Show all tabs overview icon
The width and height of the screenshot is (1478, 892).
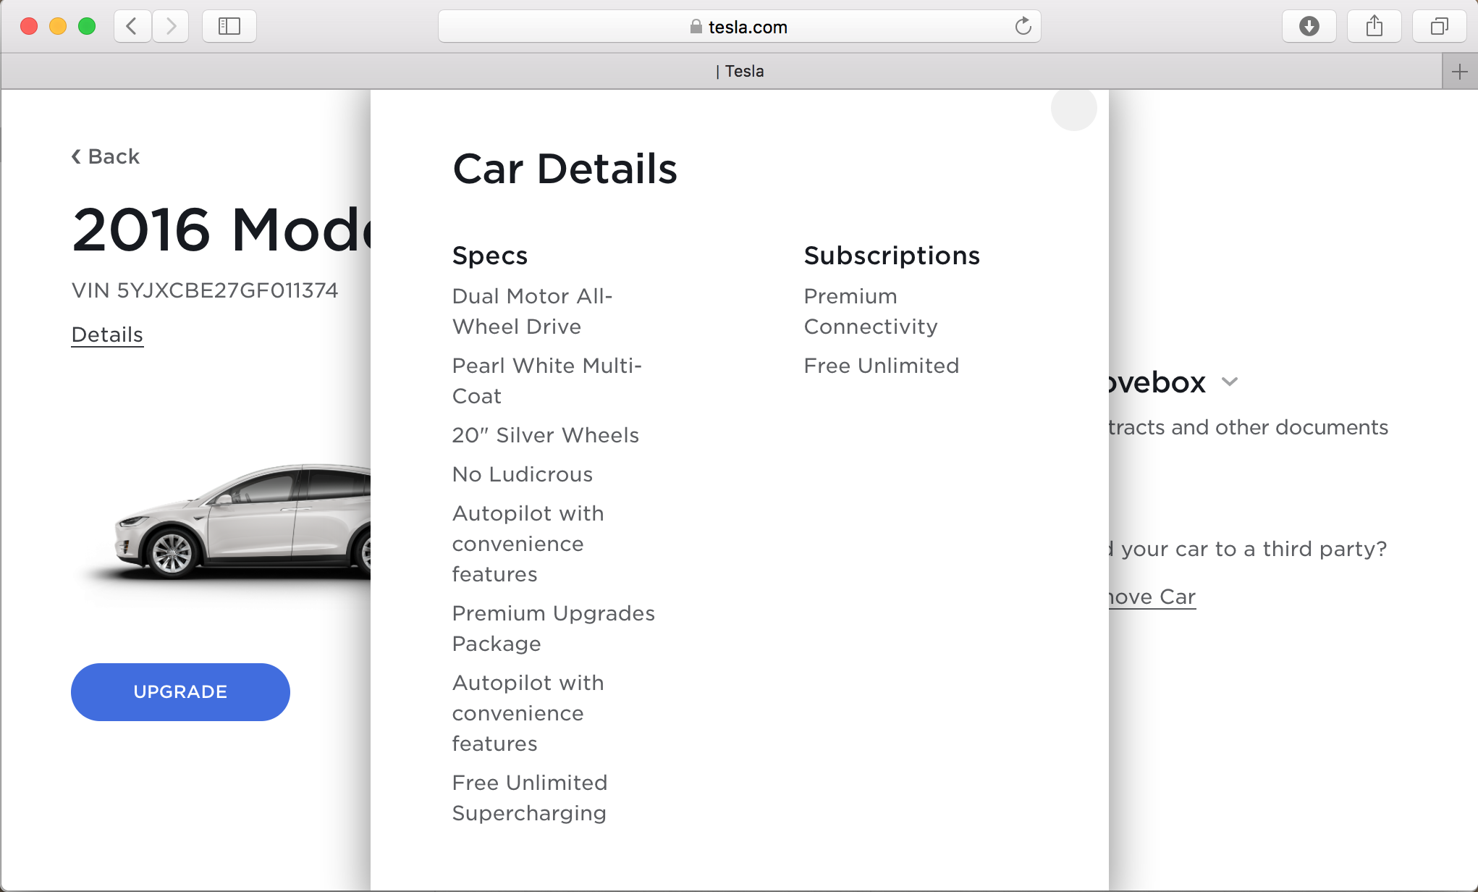point(1439,27)
